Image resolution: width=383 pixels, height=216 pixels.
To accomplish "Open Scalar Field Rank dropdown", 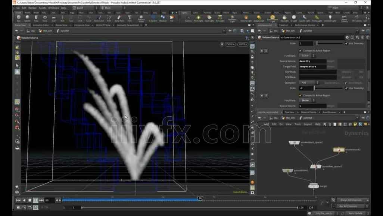I will click(308, 56).
